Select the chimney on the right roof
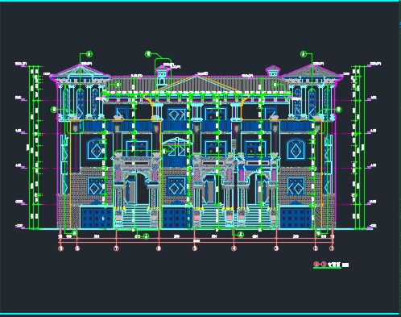This screenshot has height=317, width=401. pos(273,71)
